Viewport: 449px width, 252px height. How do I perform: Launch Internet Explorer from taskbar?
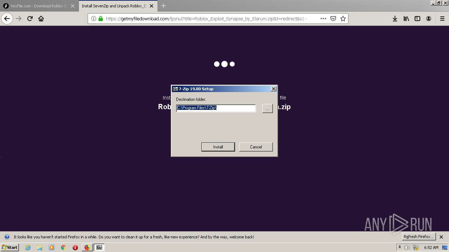[28, 247]
